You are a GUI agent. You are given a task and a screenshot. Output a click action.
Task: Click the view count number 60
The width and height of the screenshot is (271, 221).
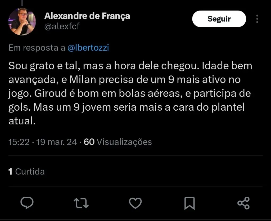[89, 142]
